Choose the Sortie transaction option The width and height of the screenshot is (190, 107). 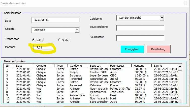click(x=60, y=40)
